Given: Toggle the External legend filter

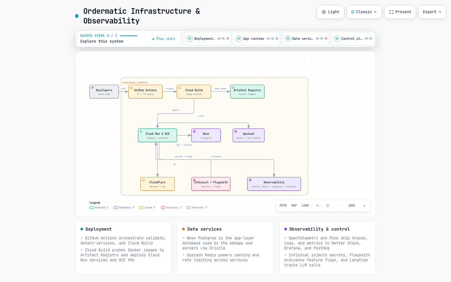Looking at the screenshot, I should [197, 207].
